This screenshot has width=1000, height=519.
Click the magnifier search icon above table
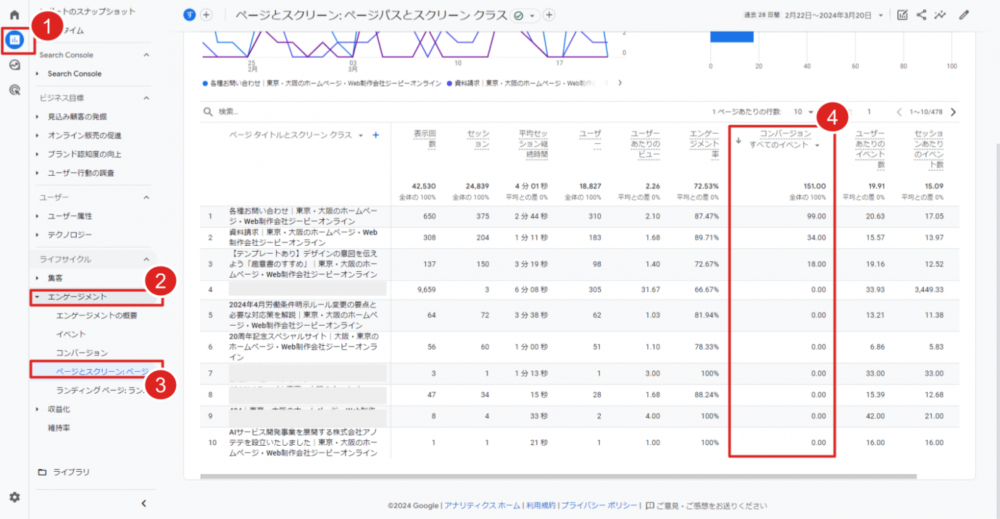point(208,112)
